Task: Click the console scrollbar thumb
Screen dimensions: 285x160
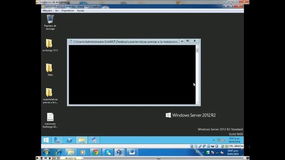Action: 197,51
